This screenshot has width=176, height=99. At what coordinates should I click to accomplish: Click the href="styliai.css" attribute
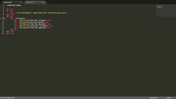(x=57, y=13)
